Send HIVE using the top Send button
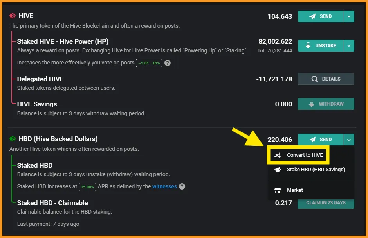The height and width of the screenshot is (238, 368). click(320, 16)
